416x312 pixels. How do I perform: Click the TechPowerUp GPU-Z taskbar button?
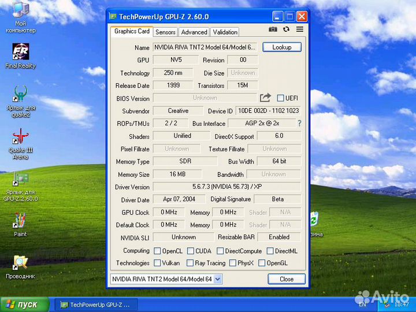coord(96,304)
